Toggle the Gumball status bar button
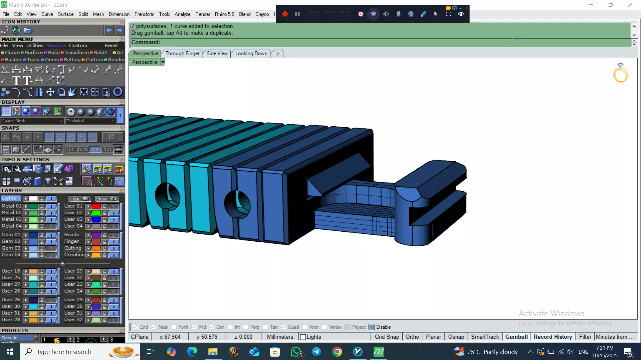 pyautogui.click(x=516, y=337)
